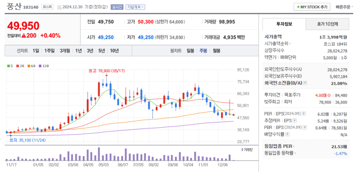This screenshot has width=355, height=172.
Task: Show the 3개월 line chart
Action: 65,51
